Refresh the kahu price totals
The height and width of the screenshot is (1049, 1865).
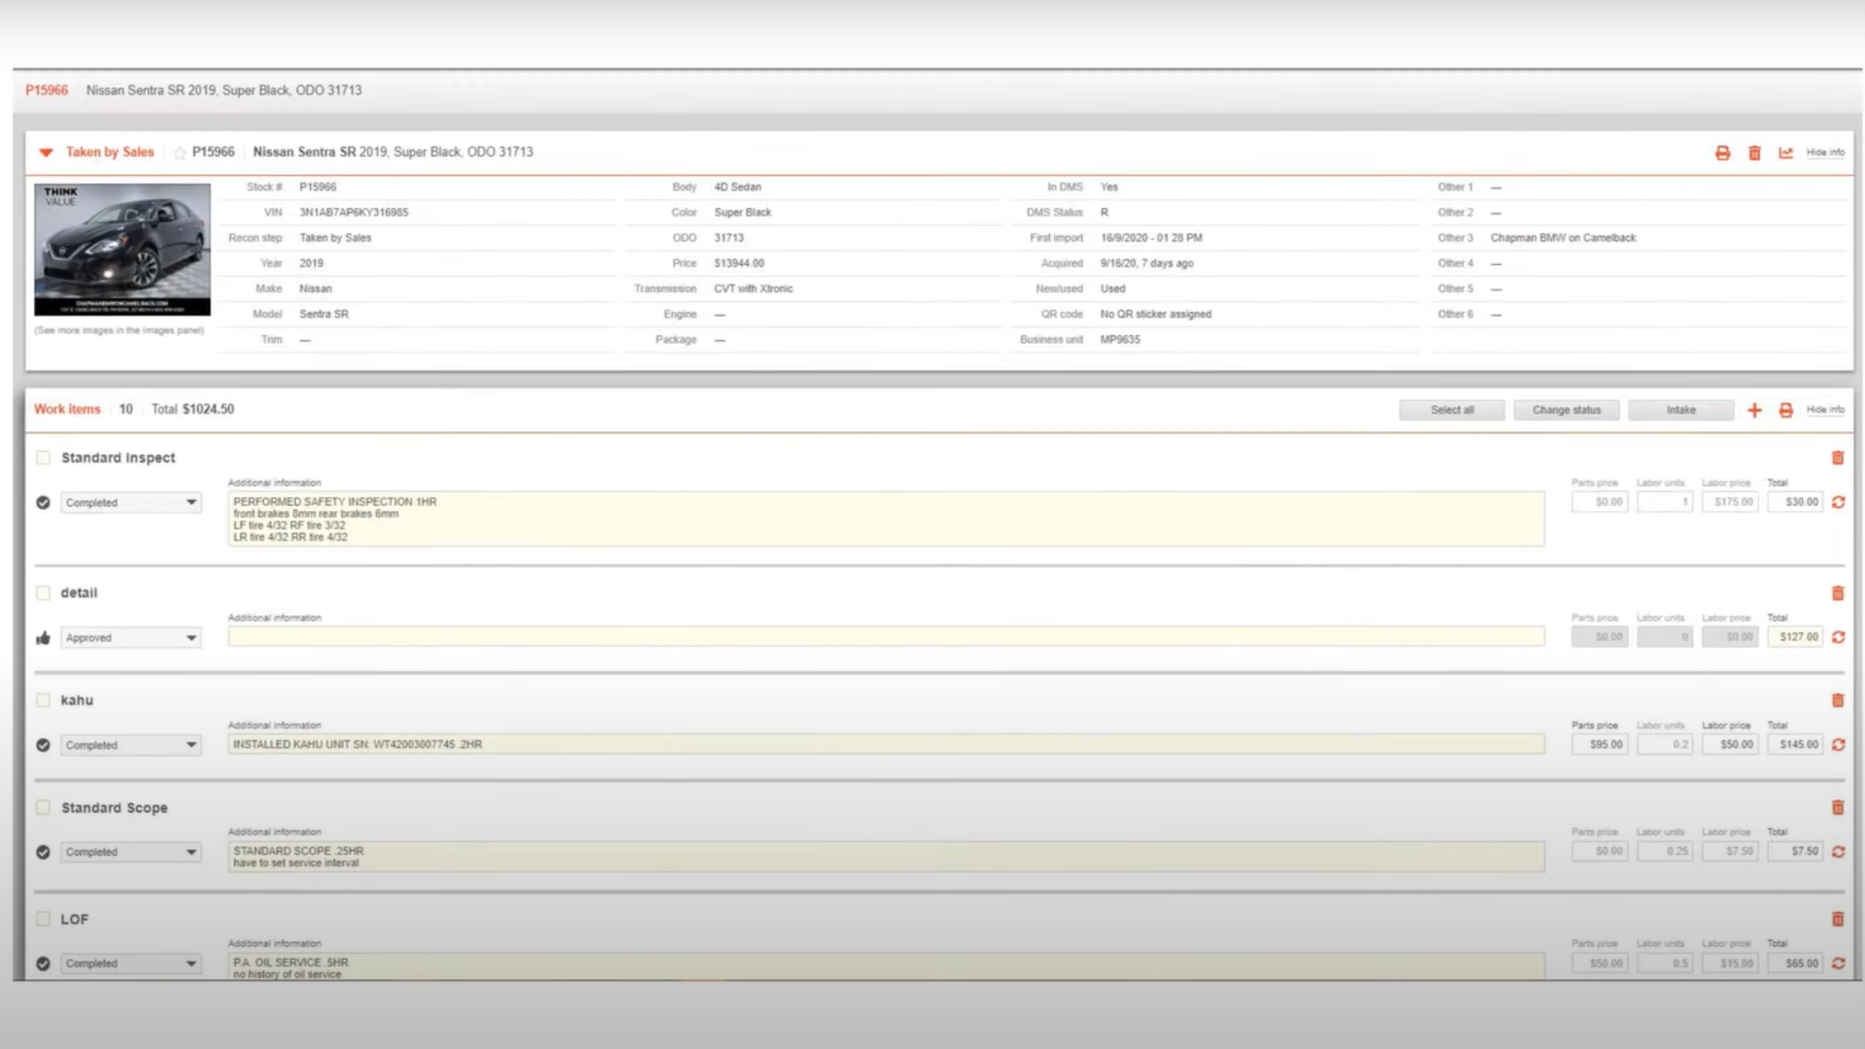(1838, 745)
